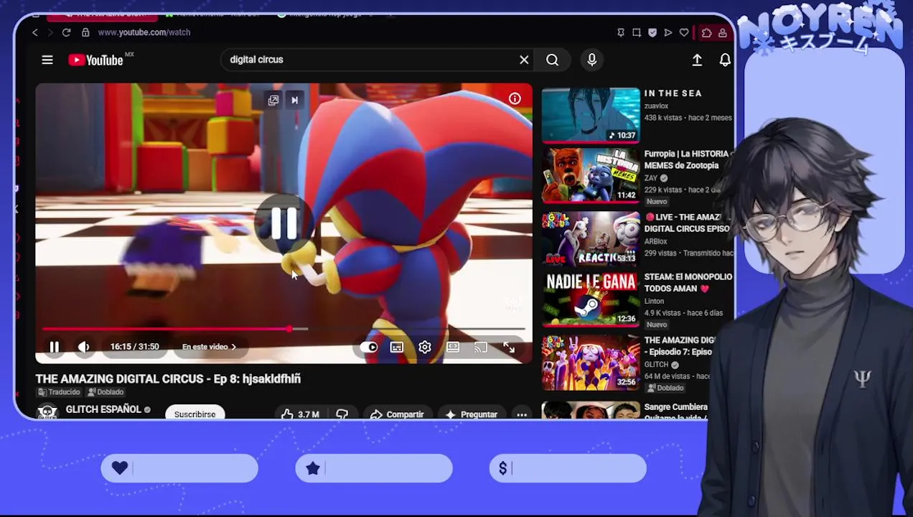This screenshot has height=517, width=913.
Task: Open more actions three-dot menu
Action: 522,414
